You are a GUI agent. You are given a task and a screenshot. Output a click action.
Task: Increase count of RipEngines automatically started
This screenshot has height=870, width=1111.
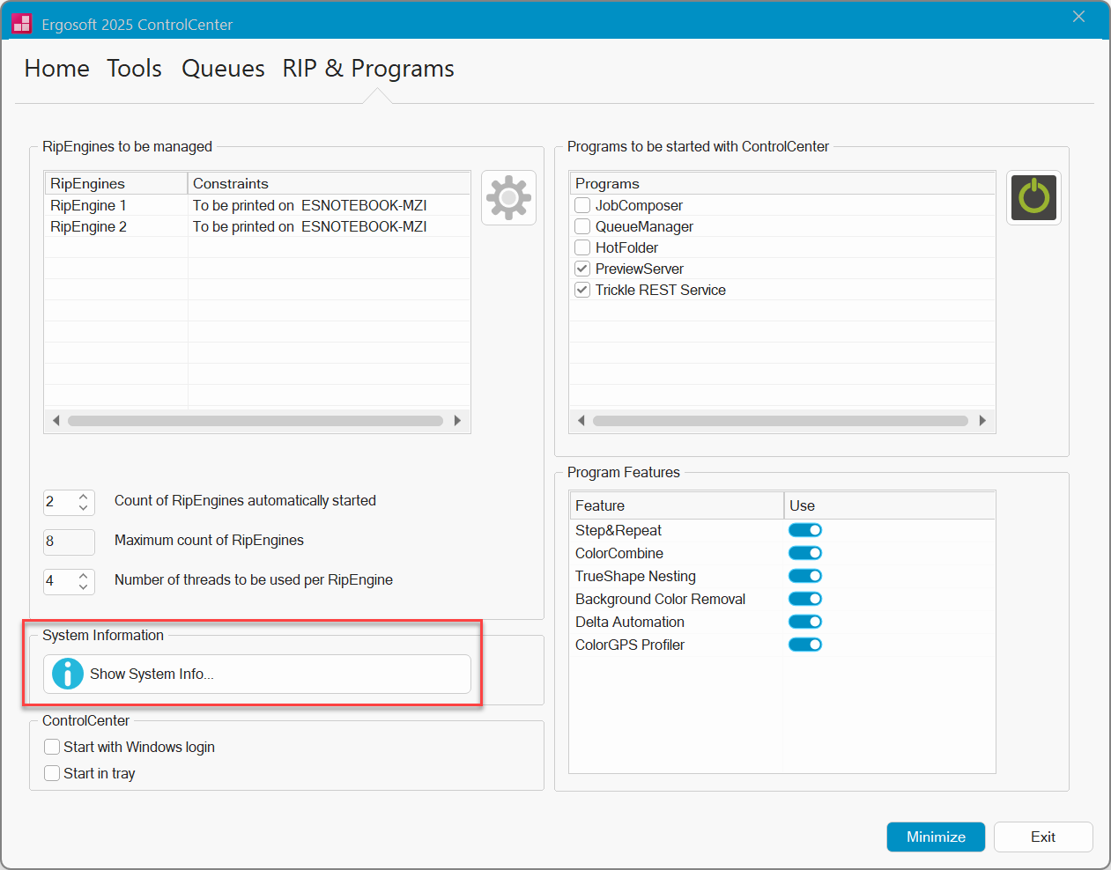point(84,497)
